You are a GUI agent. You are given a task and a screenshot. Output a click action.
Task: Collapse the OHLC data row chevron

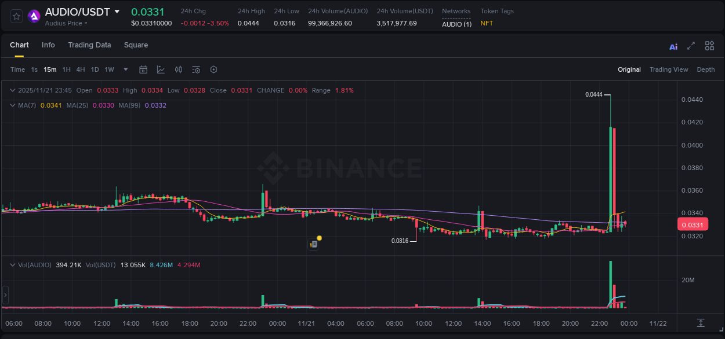click(x=12, y=90)
